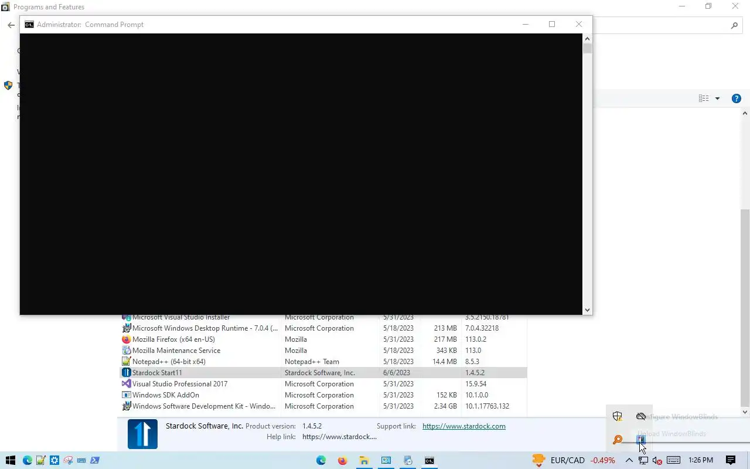The width and height of the screenshot is (750, 469).
Task: Switch to Firefox in the taskbar
Action: [343, 460]
